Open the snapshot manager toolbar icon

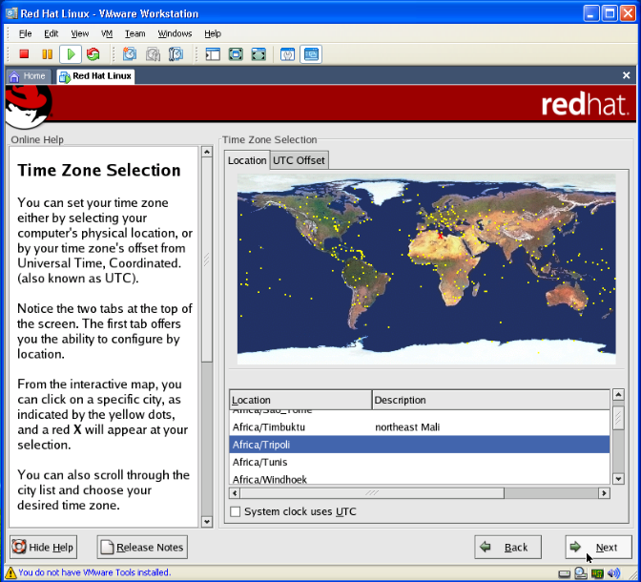176,54
